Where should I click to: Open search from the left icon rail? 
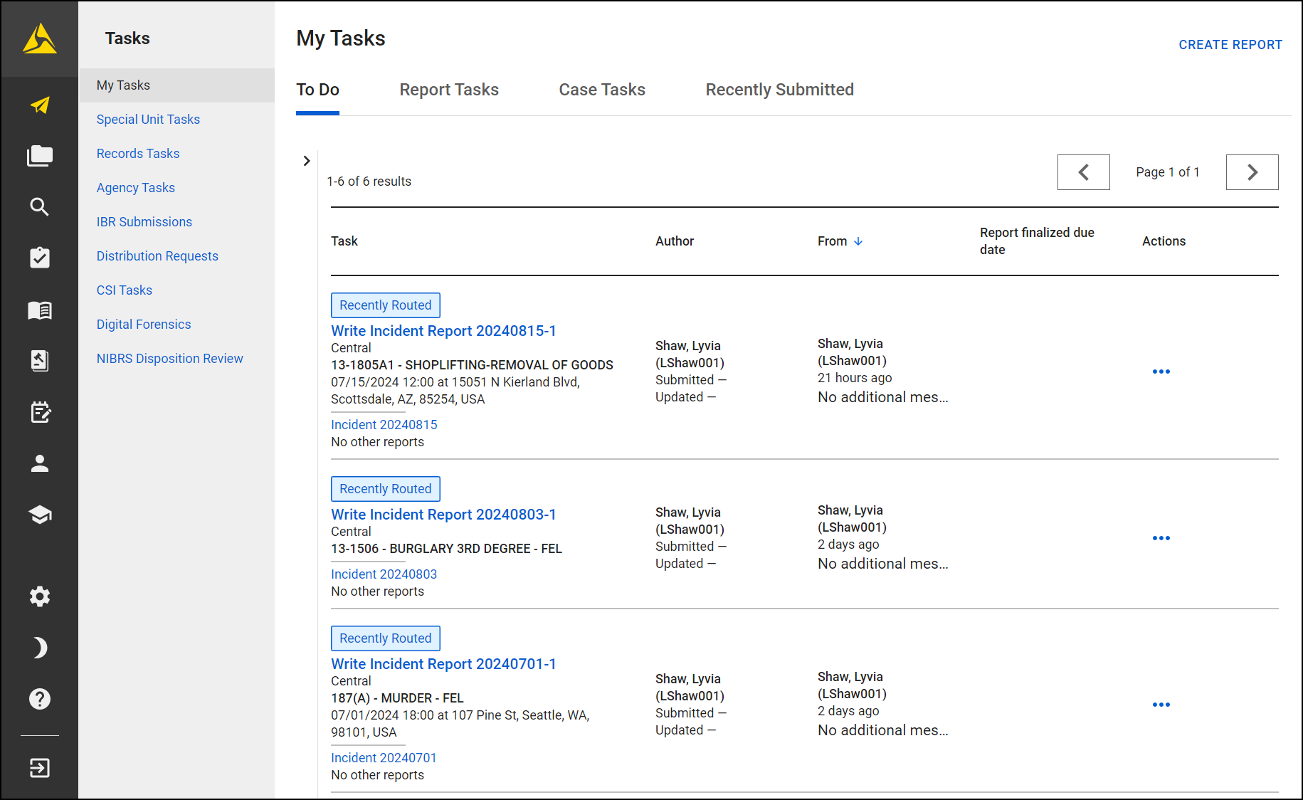(39, 207)
